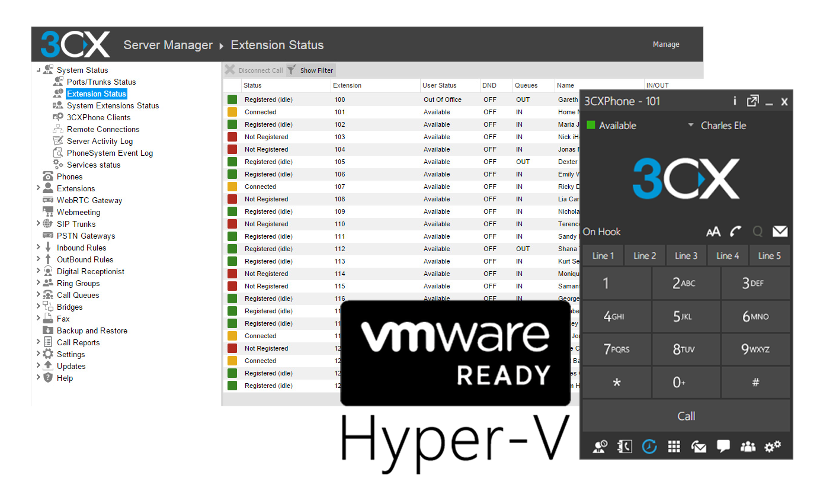Choose Line 3 in 3CXPhone
820x504 pixels.
pos(686,256)
